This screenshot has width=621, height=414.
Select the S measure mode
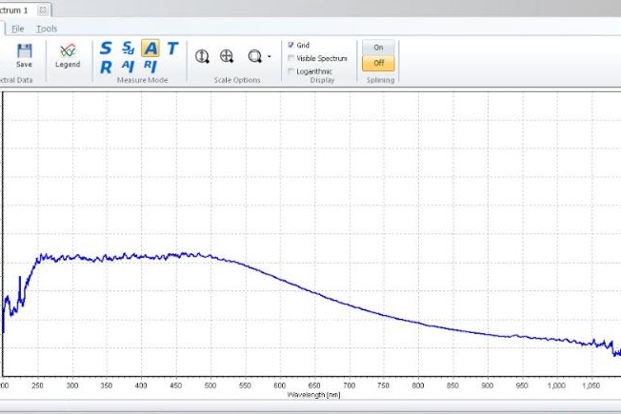tap(106, 48)
